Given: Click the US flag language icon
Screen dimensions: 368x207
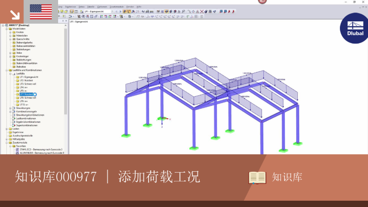Looking at the screenshot, I should (x=41, y=12).
